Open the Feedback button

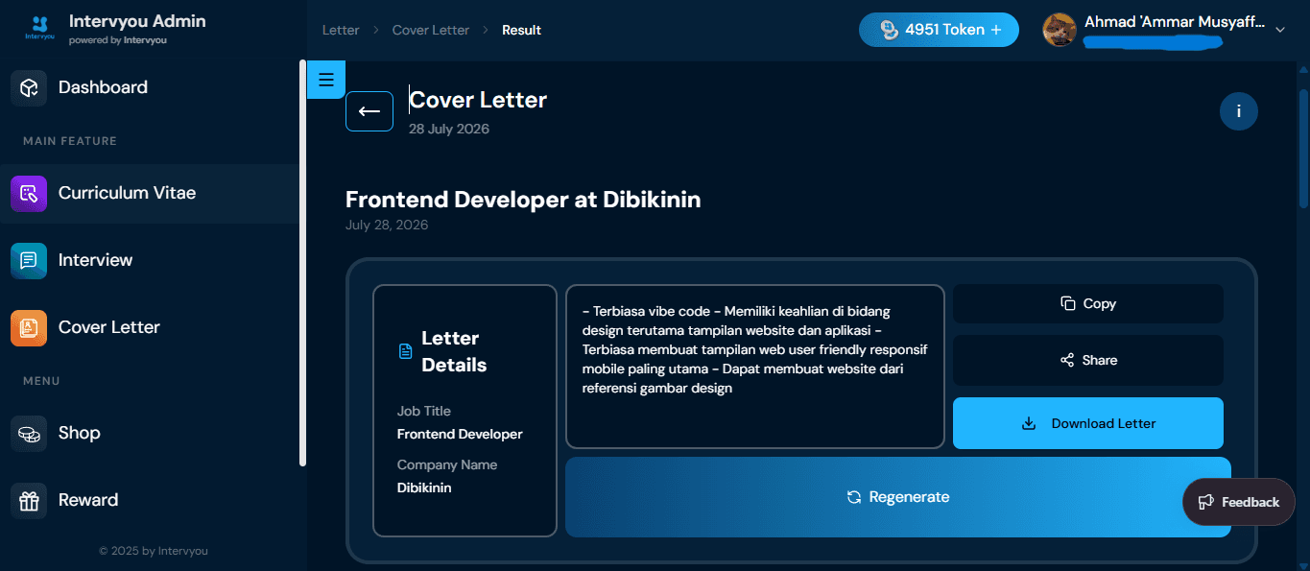click(1239, 502)
